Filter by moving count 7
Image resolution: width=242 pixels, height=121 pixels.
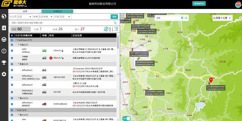[x=38, y=29]
